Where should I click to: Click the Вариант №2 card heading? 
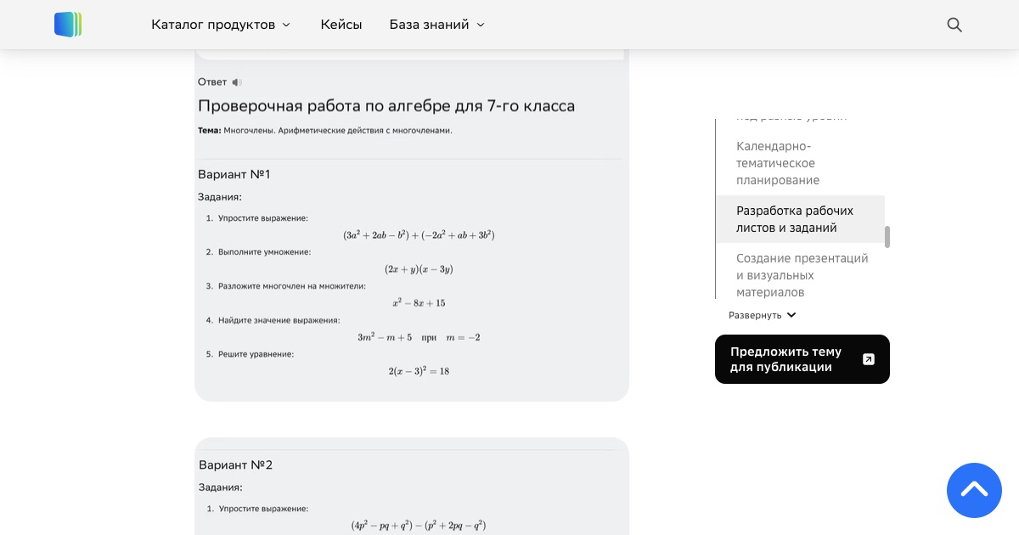236,465
